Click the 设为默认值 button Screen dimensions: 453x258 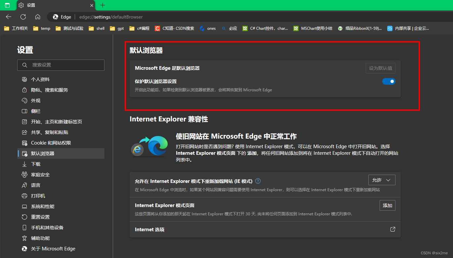tap(381, 68)
